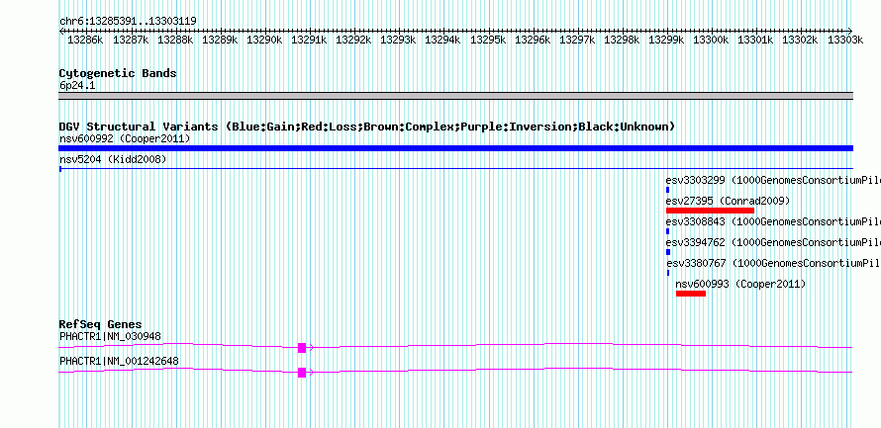Image resolution: width=881 pixels, height=428 pixels.
Task: Click the magenta exon box of NM_030948
Action: coord(302,348)
